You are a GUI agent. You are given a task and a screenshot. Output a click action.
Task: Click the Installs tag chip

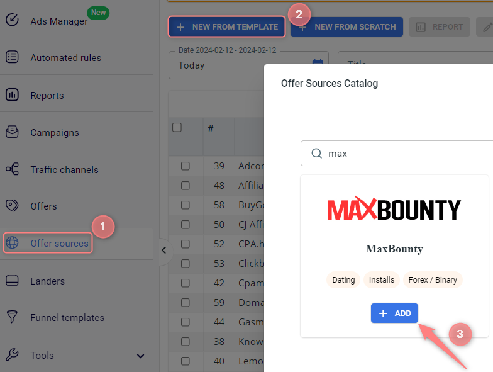[x=381, y=279]
